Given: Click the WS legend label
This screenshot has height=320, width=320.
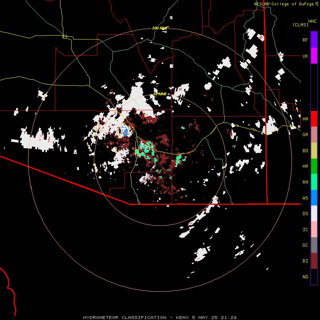Looking at the screenshot, I should [x=305, y=198].
